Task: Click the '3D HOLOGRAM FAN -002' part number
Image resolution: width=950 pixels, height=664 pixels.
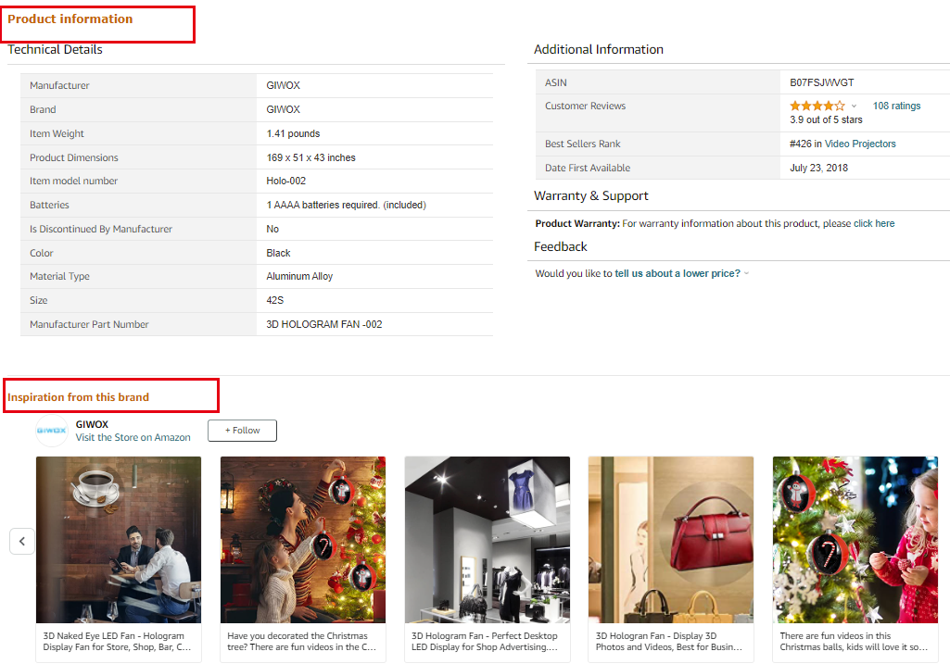Action: [x=324, y=324]
